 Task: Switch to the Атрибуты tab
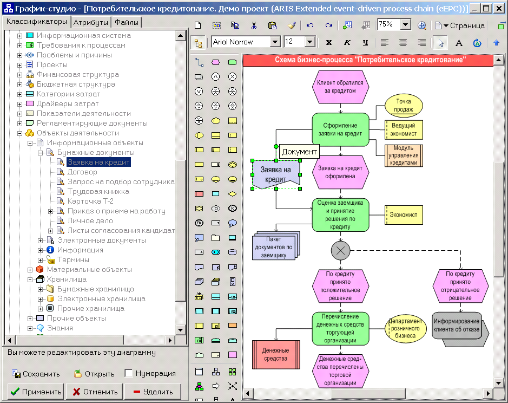(91, 22)
